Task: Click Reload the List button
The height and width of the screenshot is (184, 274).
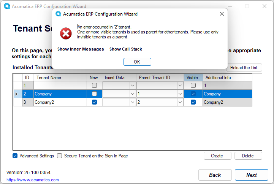Action: coord(244,68)
